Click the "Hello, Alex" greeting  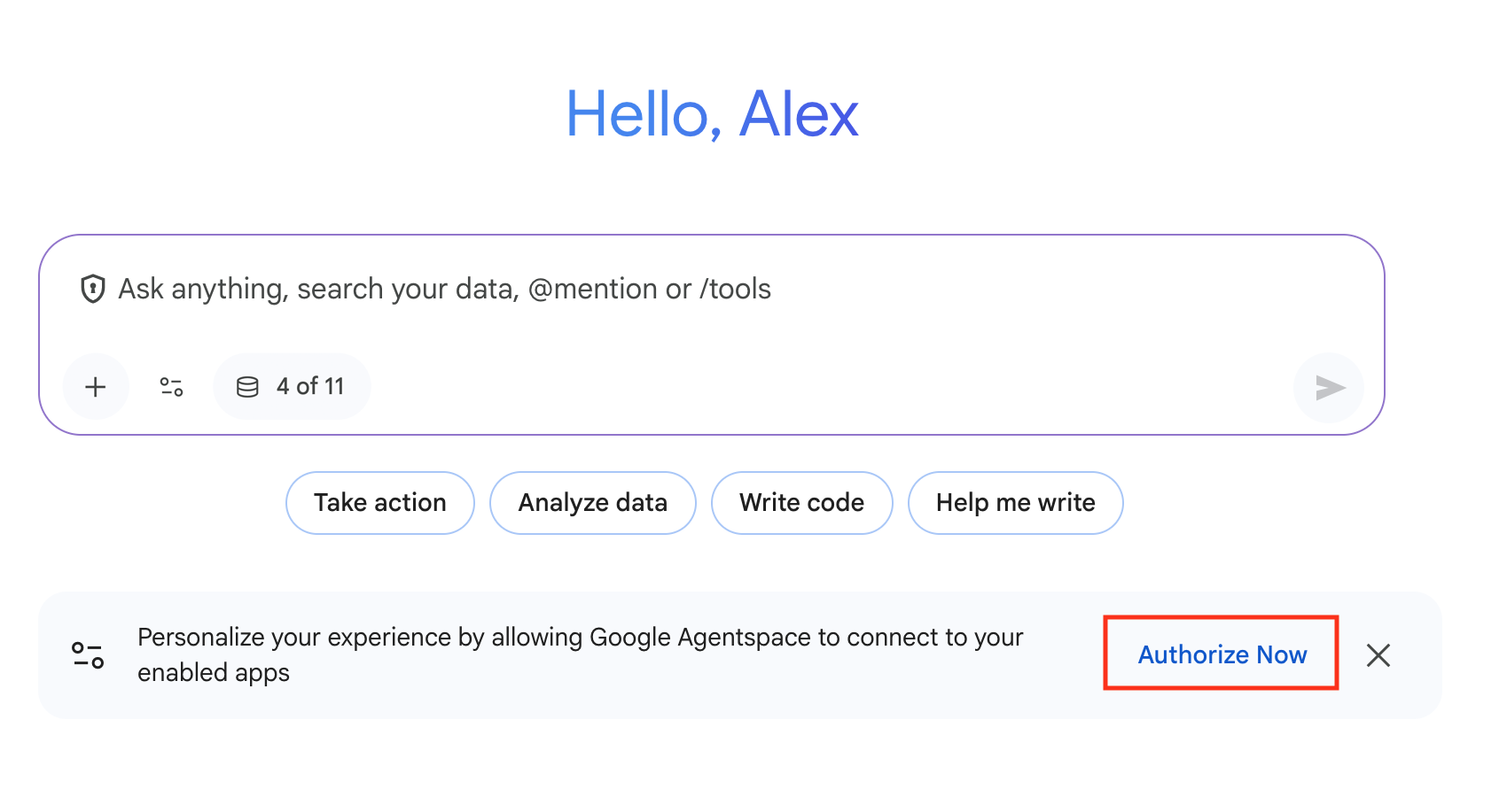pyautogui.click(x=713, y=113)
